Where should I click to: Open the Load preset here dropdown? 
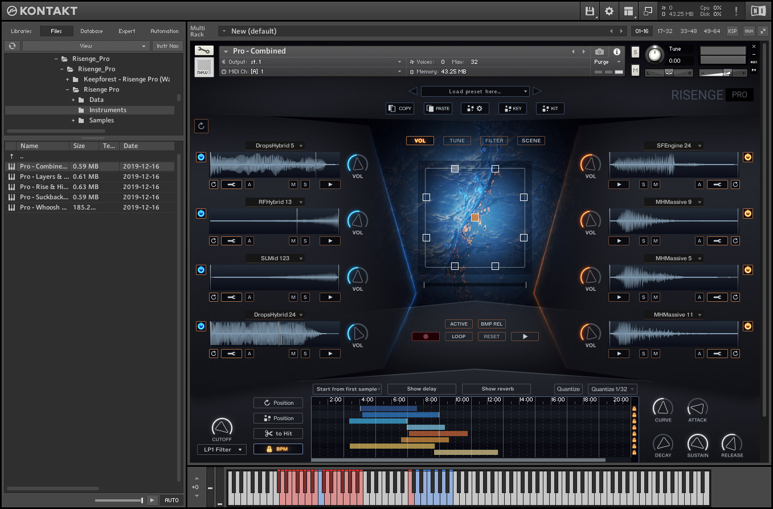click(475, 91)
